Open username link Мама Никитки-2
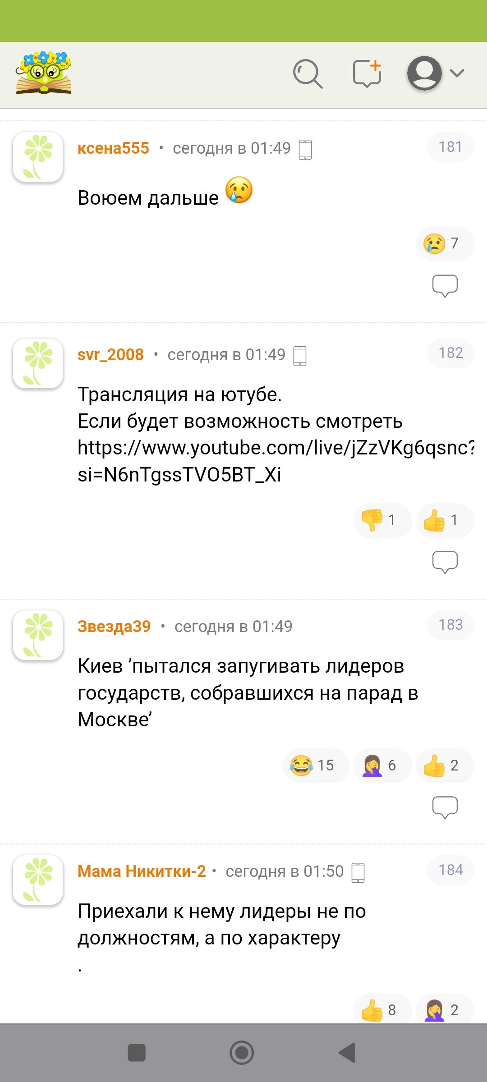This screenshot has height=1082, width=487. [x=142, y=871]
